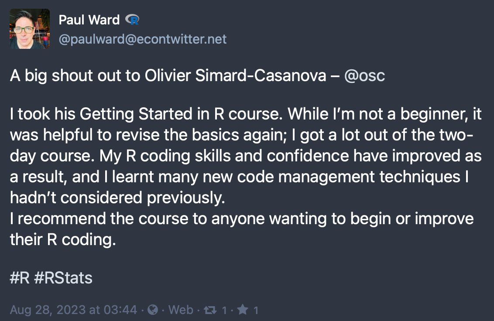Select the #RStats hashtag
The height and width of the screenshot is (321, 494).
point(63,278)
